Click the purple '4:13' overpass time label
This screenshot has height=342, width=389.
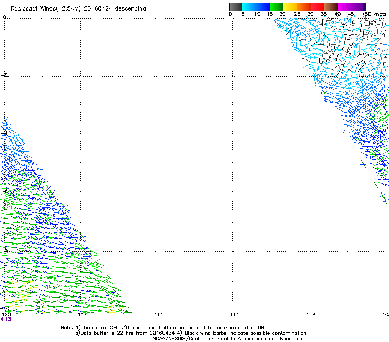5,319
